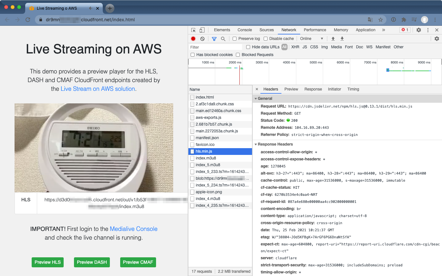
Task: Toggle the network filter funnel icon
Action: click(214, 39)
